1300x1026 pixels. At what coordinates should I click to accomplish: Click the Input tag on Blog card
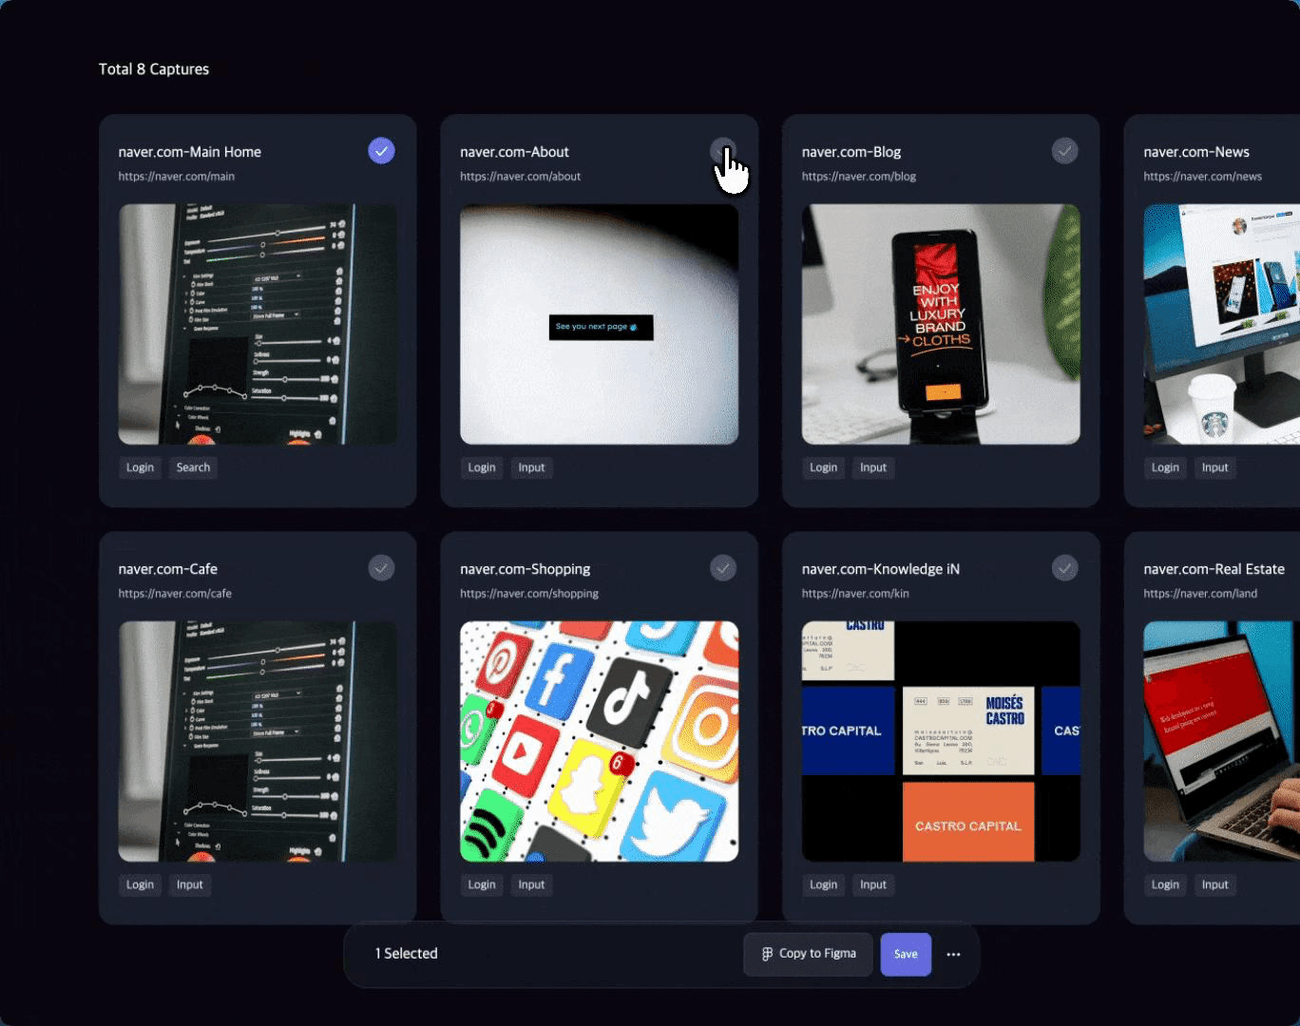(x=873, y=467)
